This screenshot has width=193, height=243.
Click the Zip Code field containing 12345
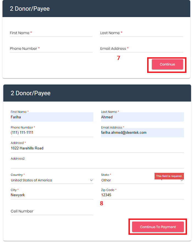[x=142, y=195]
